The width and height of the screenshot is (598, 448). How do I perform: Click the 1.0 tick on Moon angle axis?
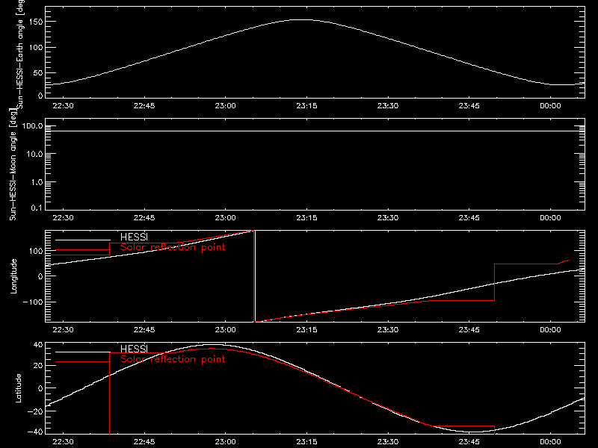tap(37, 182)
